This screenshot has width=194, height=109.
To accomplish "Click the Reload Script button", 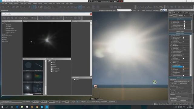I will point(183,84).
